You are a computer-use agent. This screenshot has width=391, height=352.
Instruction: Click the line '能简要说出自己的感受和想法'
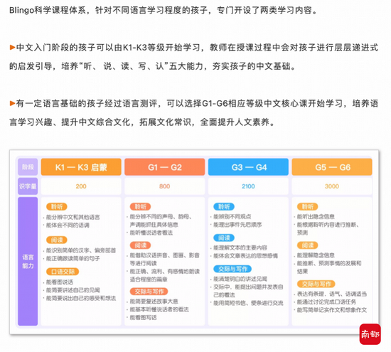81,298
